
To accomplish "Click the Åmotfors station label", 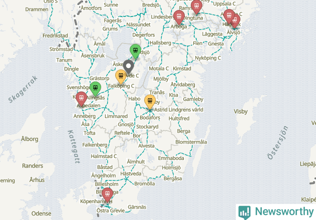I will (91, 8).
